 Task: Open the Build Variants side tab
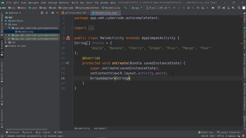2,72
